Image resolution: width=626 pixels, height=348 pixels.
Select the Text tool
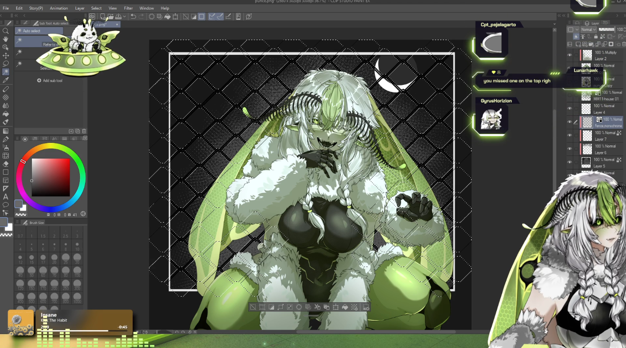pyautogui.click(x=6, y=196)
